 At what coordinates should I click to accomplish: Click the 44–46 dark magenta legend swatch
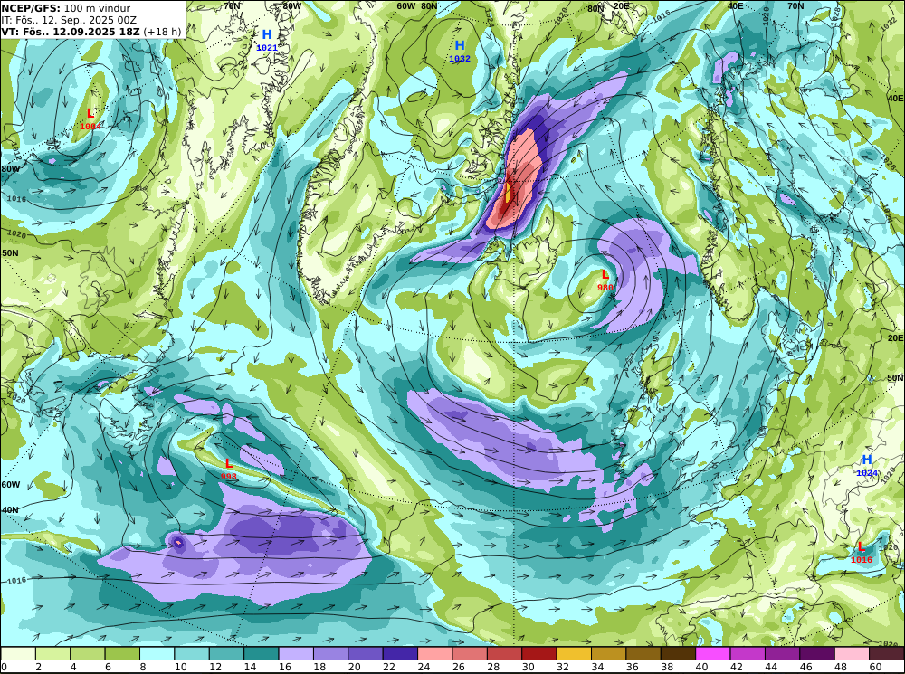[783, 653]
